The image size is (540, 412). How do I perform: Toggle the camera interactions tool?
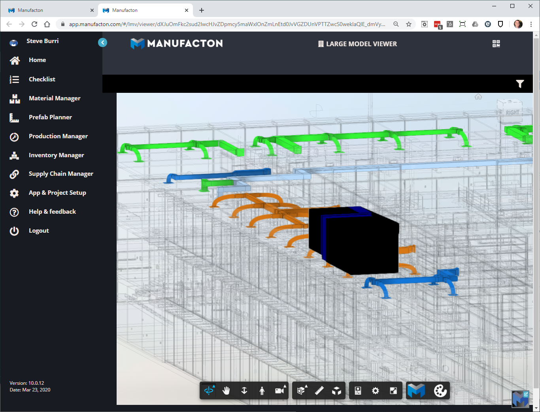pyautogui.click(x=279, y=391)
